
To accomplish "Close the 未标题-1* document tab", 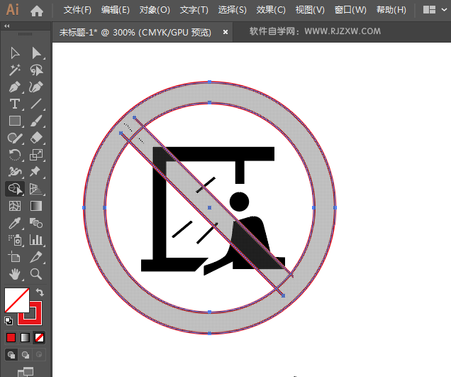I will (225, 32).
